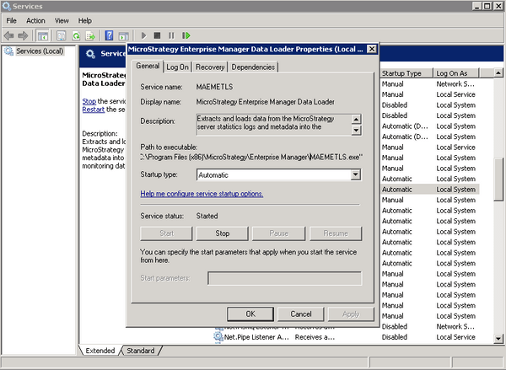The image size is (506, 370).
Task: Open the View menu
Action: click(62, 20)
